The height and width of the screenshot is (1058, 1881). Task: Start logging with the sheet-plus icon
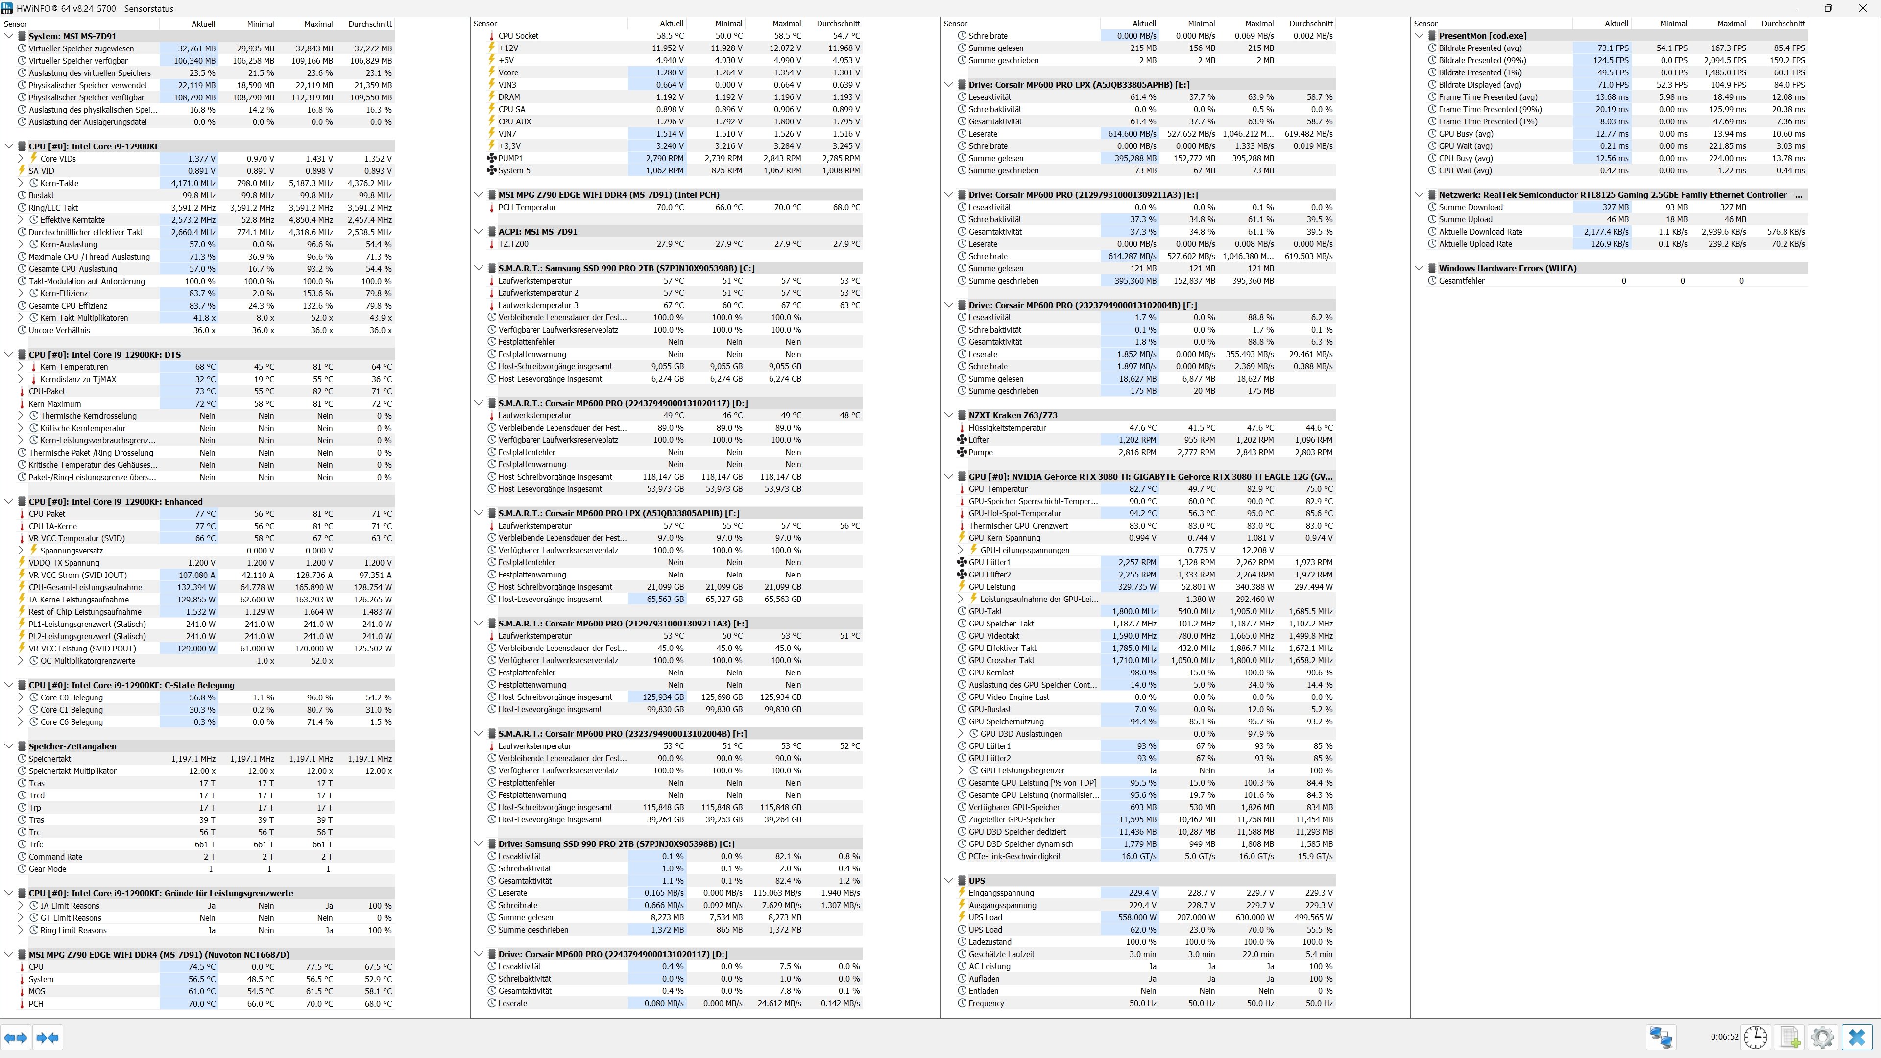[x=1790, y=1037]
